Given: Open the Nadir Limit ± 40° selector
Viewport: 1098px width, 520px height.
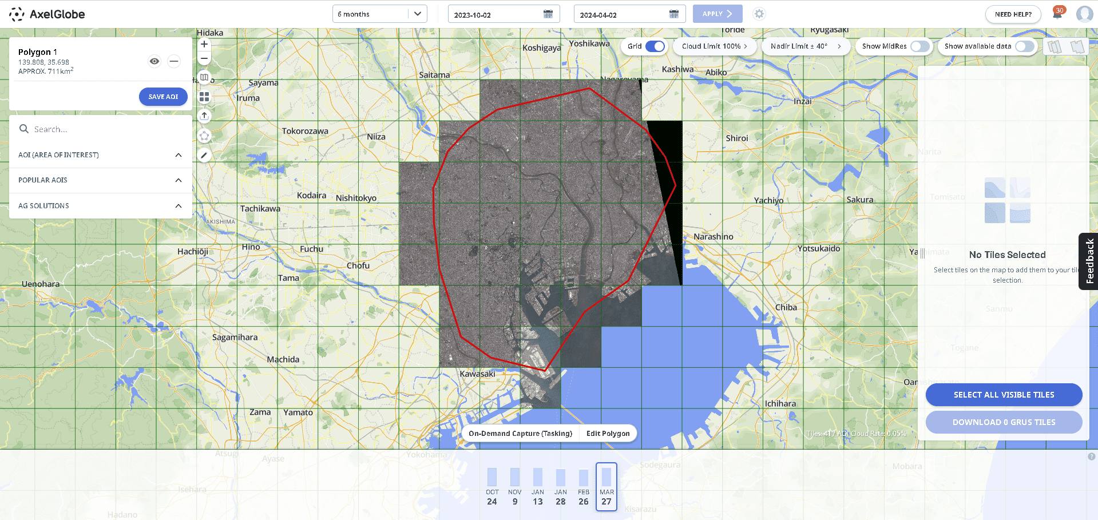Looking at the screenshot, I should 806,46.
